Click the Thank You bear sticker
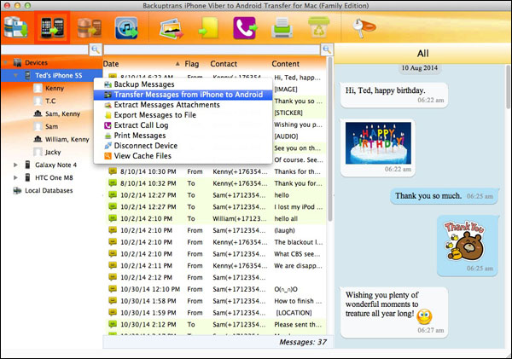This screenshot has height=359, width=512. [x=463, y=241]
